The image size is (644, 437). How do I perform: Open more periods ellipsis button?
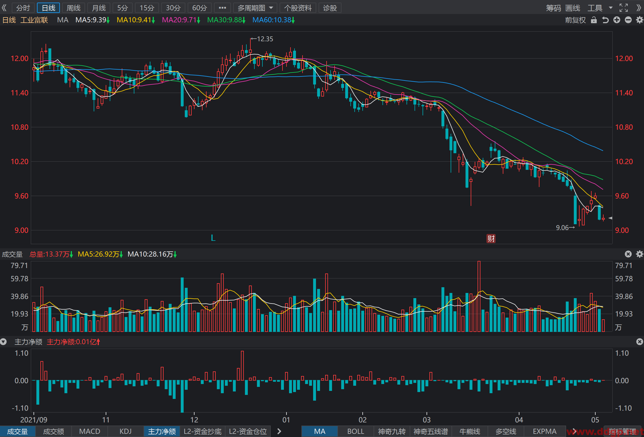tap(222, 8)
